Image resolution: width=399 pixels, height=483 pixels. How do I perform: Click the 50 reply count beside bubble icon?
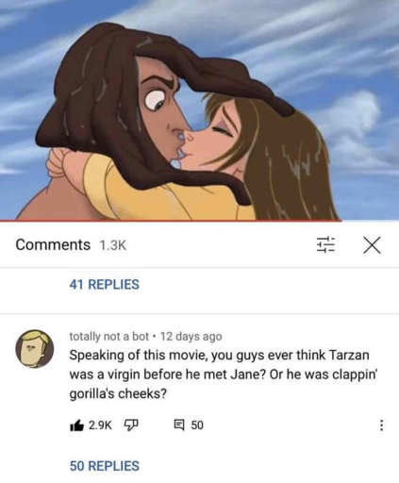pyautogui.click(x=197, y=425)
